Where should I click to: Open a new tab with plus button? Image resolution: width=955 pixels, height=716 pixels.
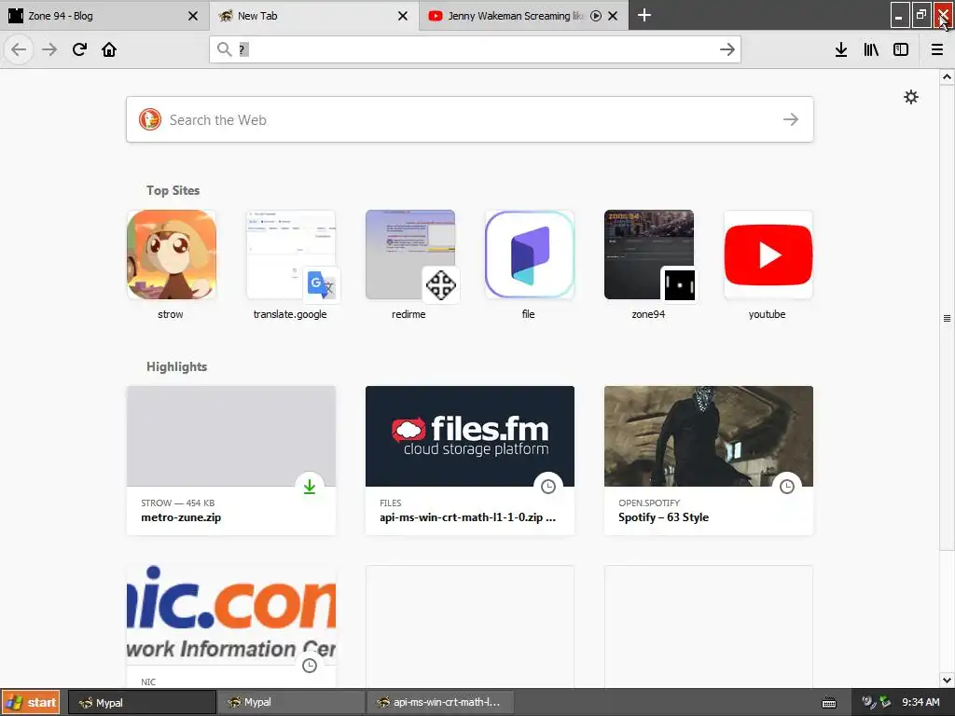click(644, 15)
